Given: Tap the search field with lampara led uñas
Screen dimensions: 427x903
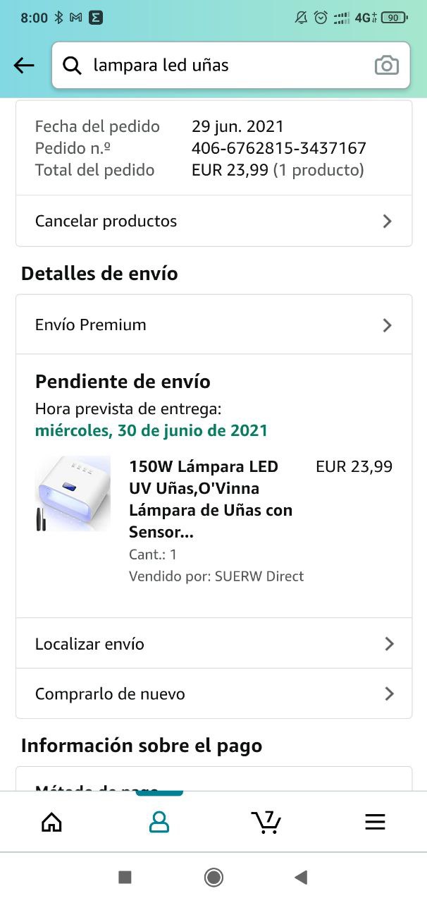Looking at the screenshot, I should [x=225, y=66].
